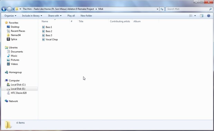Open the Include in library menu
214x131 pixels.
pos(32,16)
